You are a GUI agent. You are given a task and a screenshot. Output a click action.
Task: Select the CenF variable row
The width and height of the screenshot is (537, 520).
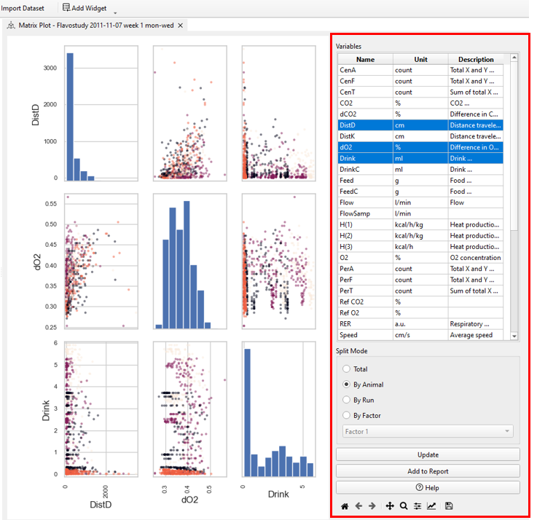point(420,81)
